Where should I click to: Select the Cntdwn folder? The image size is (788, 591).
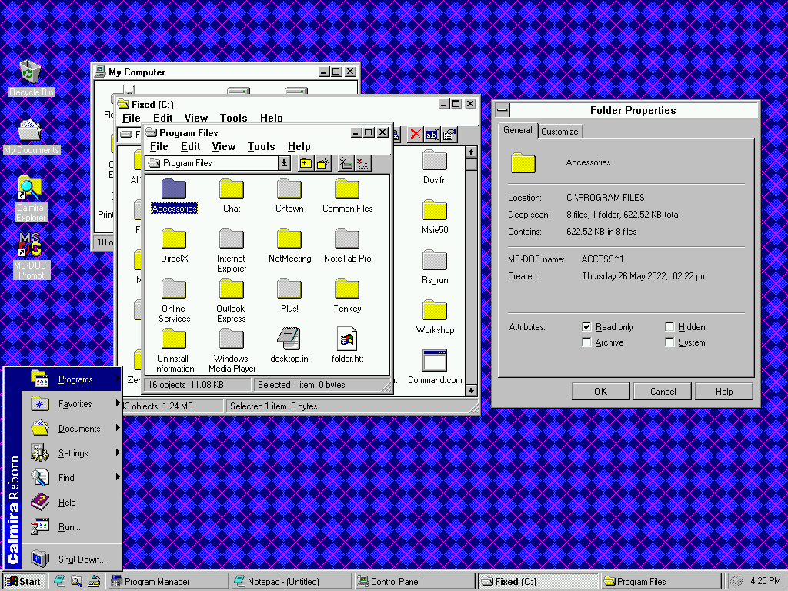289,195
